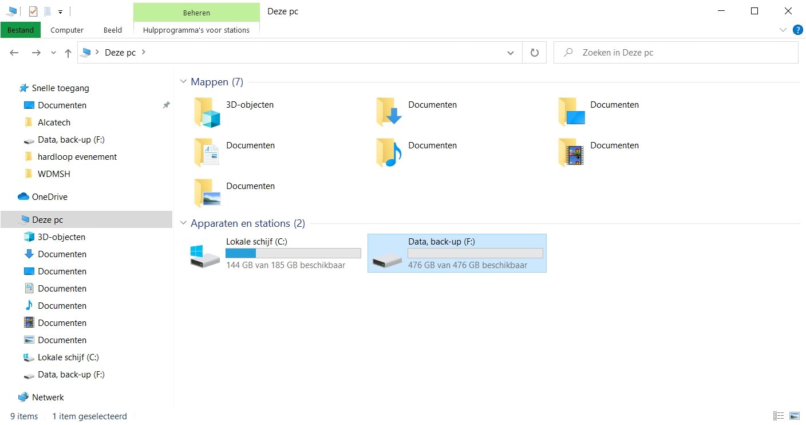Switch to the Beeld ribbon tab
Image resolution: width=806 pixels, height=425 pixels.
point(113,30)
